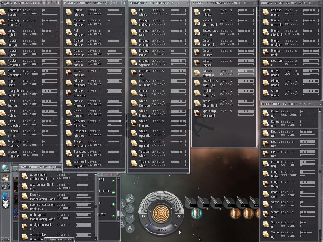Click the green star next to Kay
Viewport: 323px width, 242px height.
113,181
